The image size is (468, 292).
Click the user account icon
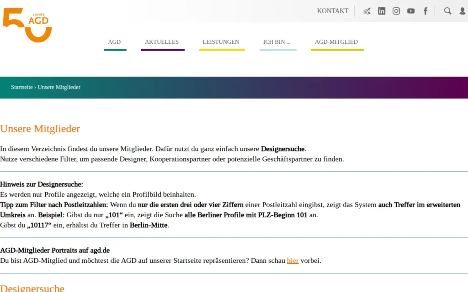tap(462, 11)
